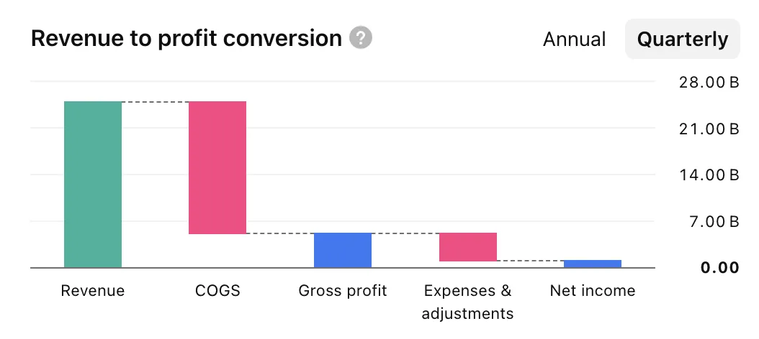Click the 14.00 B axis value
This screenshot has height=339, width=759.
click(709, 175)
